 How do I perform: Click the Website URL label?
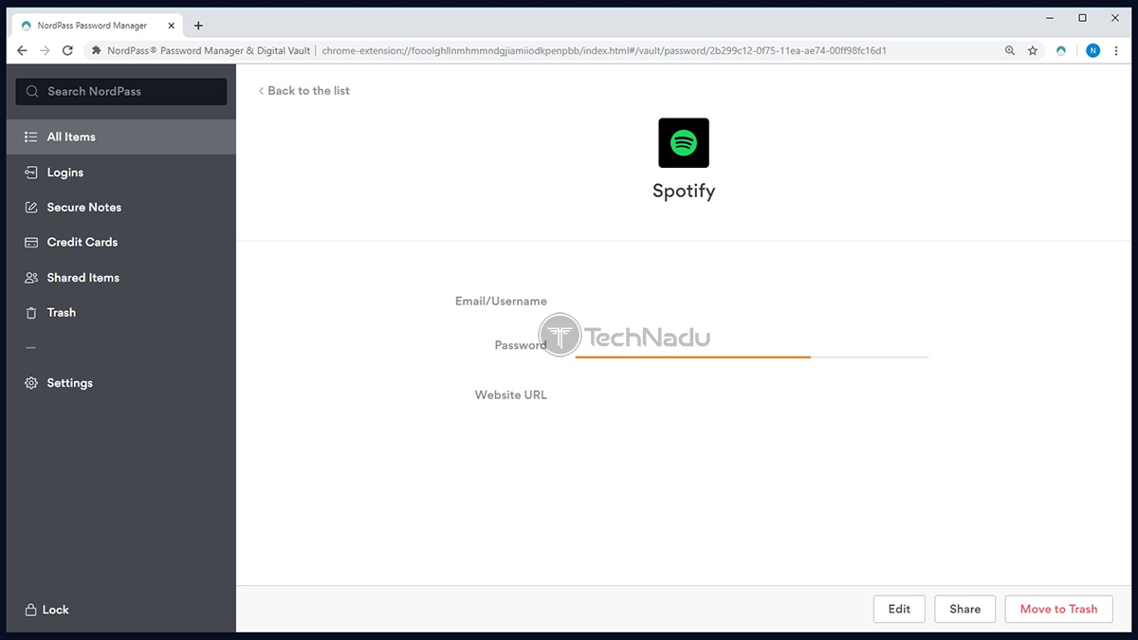click(511, 394)
